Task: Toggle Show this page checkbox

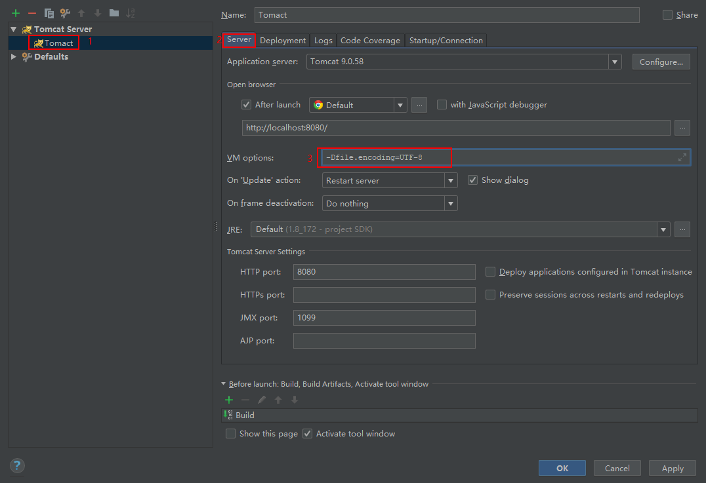Action: click(230, 434)
